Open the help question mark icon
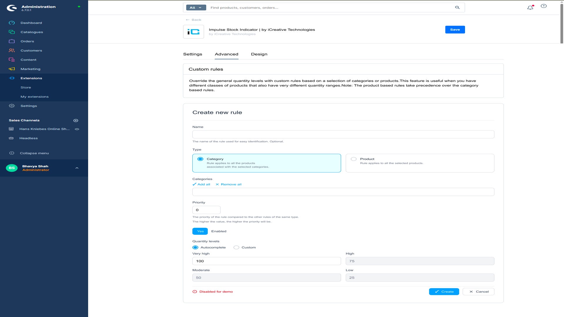 tap(544, 6)
